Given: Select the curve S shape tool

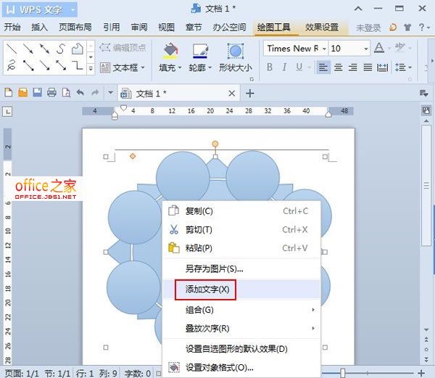Looking at the screenshot, I should (x=61, y=49).
